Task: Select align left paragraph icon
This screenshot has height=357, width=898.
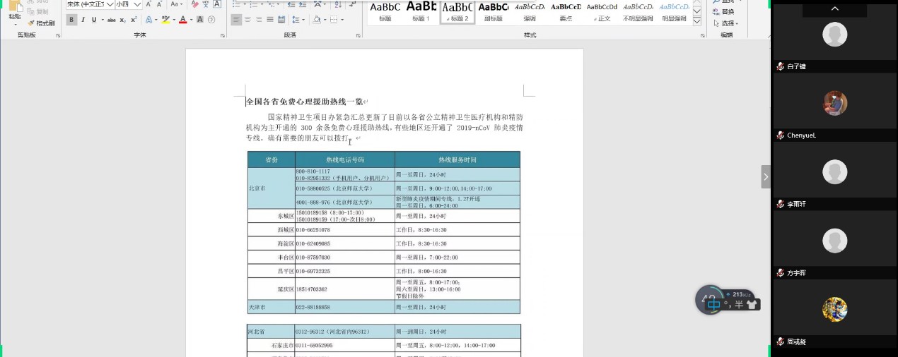Action: pyautogui.click(x=236, y=20)
